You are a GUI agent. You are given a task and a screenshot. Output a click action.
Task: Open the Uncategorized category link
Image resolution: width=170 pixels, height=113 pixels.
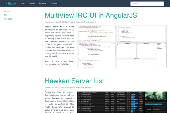(90, 22)
